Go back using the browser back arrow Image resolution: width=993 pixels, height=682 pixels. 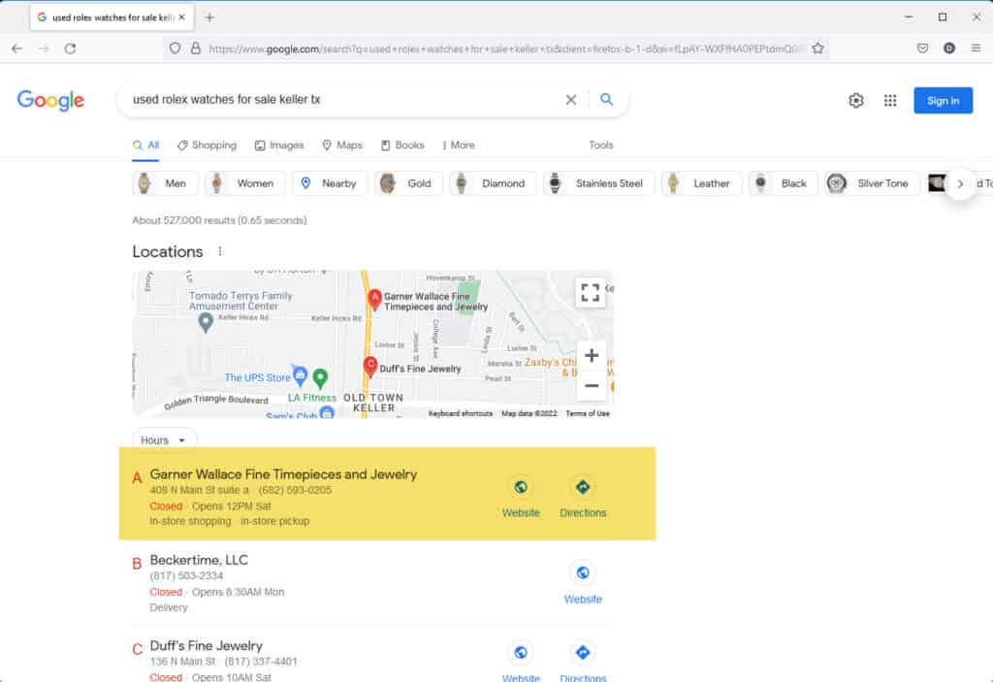pos(17,49)
